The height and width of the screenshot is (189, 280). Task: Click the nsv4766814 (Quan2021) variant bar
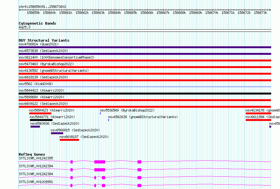pos(145,47)
